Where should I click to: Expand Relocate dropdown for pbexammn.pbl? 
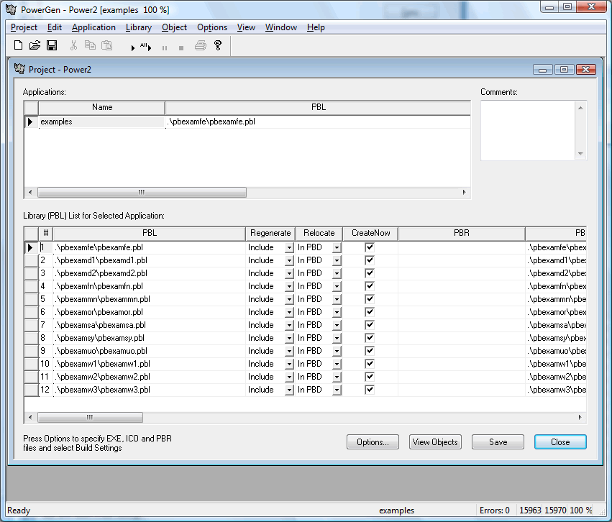point(337,299)
